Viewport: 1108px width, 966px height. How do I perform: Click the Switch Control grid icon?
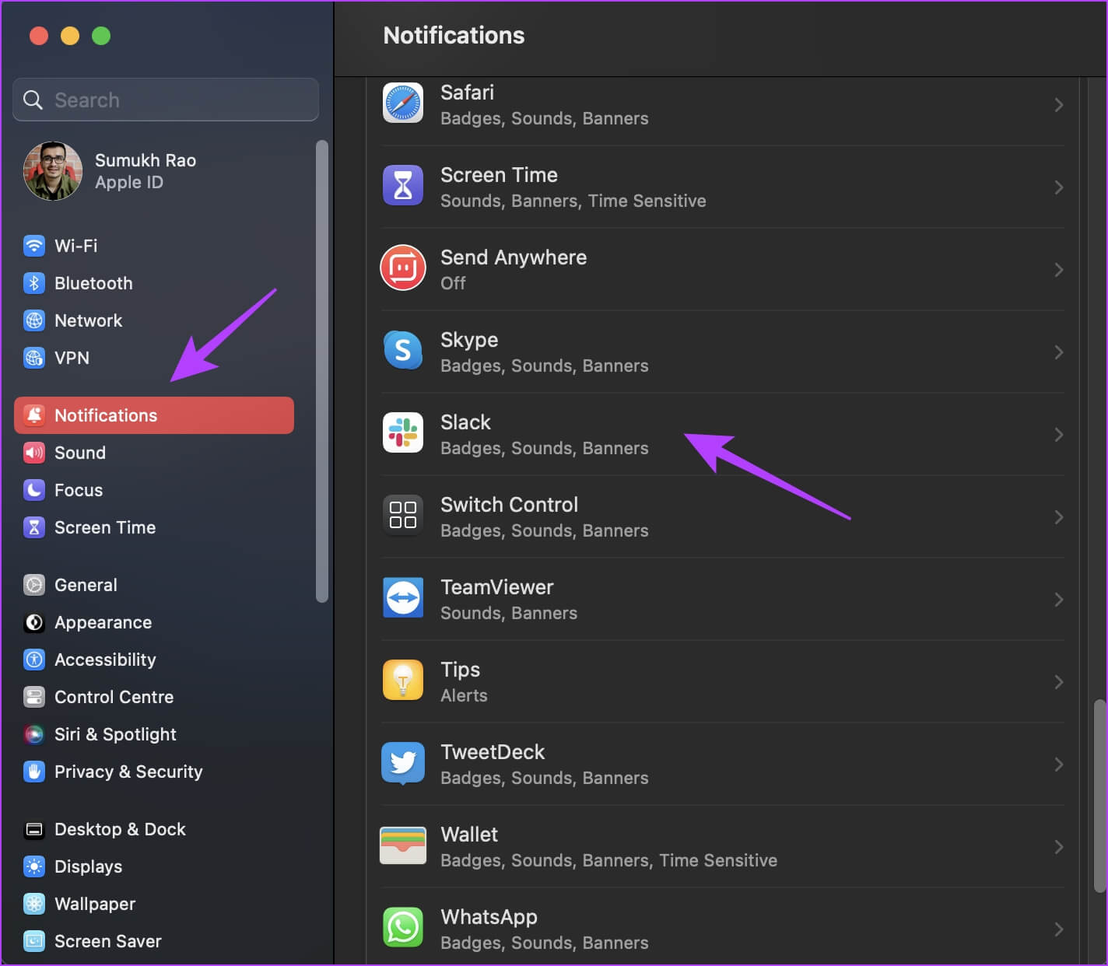pos(403,516)
